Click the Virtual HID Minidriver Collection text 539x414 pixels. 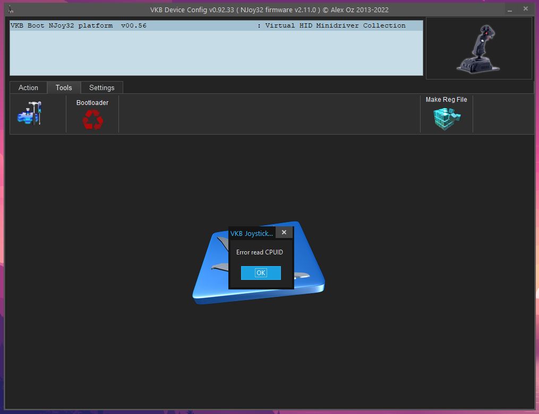point(335,26)
